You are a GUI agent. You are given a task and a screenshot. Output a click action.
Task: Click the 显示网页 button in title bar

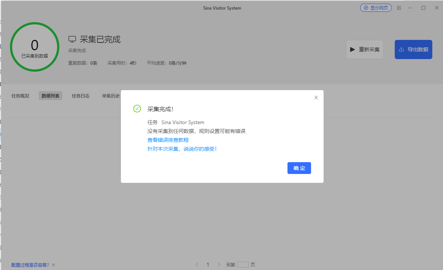coord(376,8)
